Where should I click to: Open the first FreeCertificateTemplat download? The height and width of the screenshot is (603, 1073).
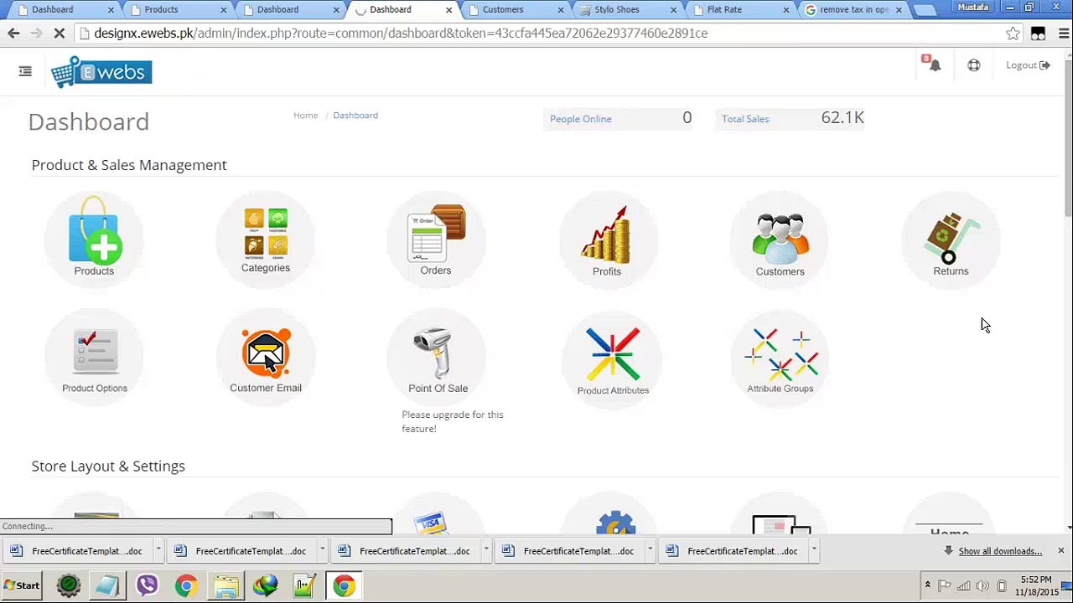click(79, 551)
